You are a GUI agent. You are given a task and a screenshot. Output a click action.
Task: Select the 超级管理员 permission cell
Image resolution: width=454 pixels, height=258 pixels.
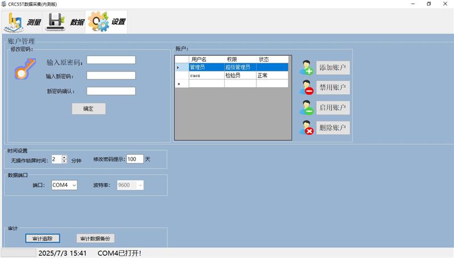point(240,67)
